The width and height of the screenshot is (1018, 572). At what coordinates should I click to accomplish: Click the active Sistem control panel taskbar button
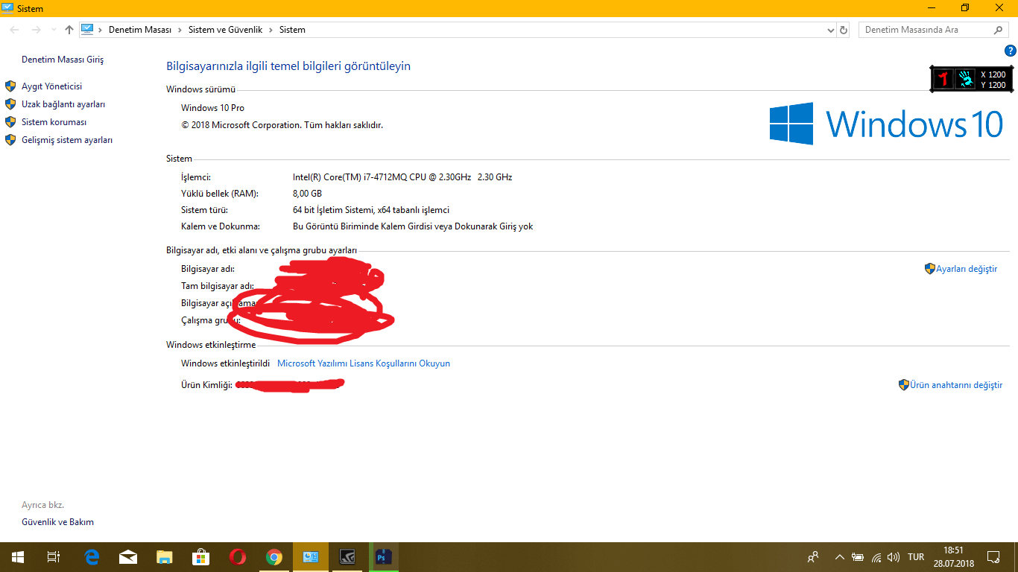(311, 557)
